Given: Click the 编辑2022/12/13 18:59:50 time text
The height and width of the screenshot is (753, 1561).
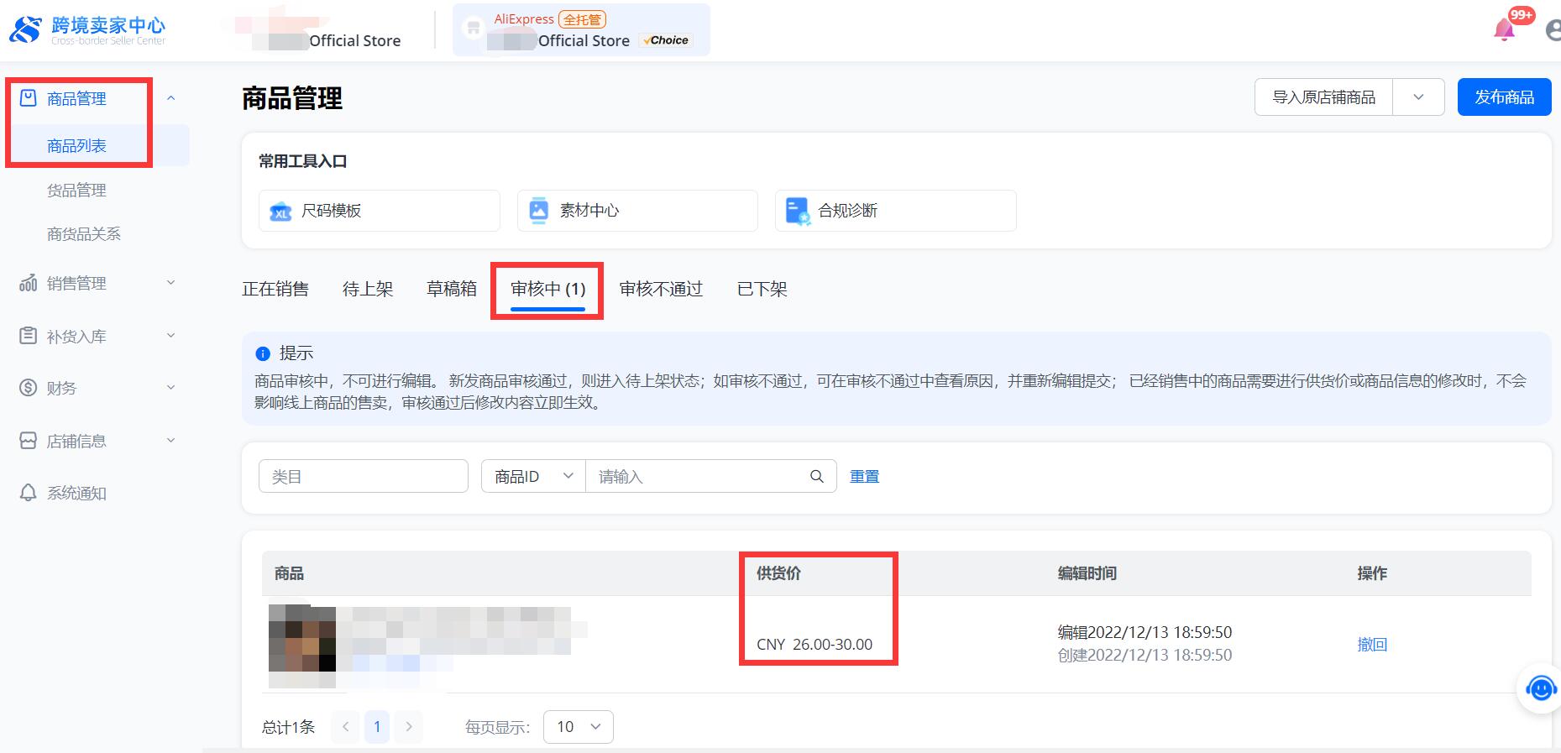Looking at the screenshot, I should click(x=1145, y=632).
